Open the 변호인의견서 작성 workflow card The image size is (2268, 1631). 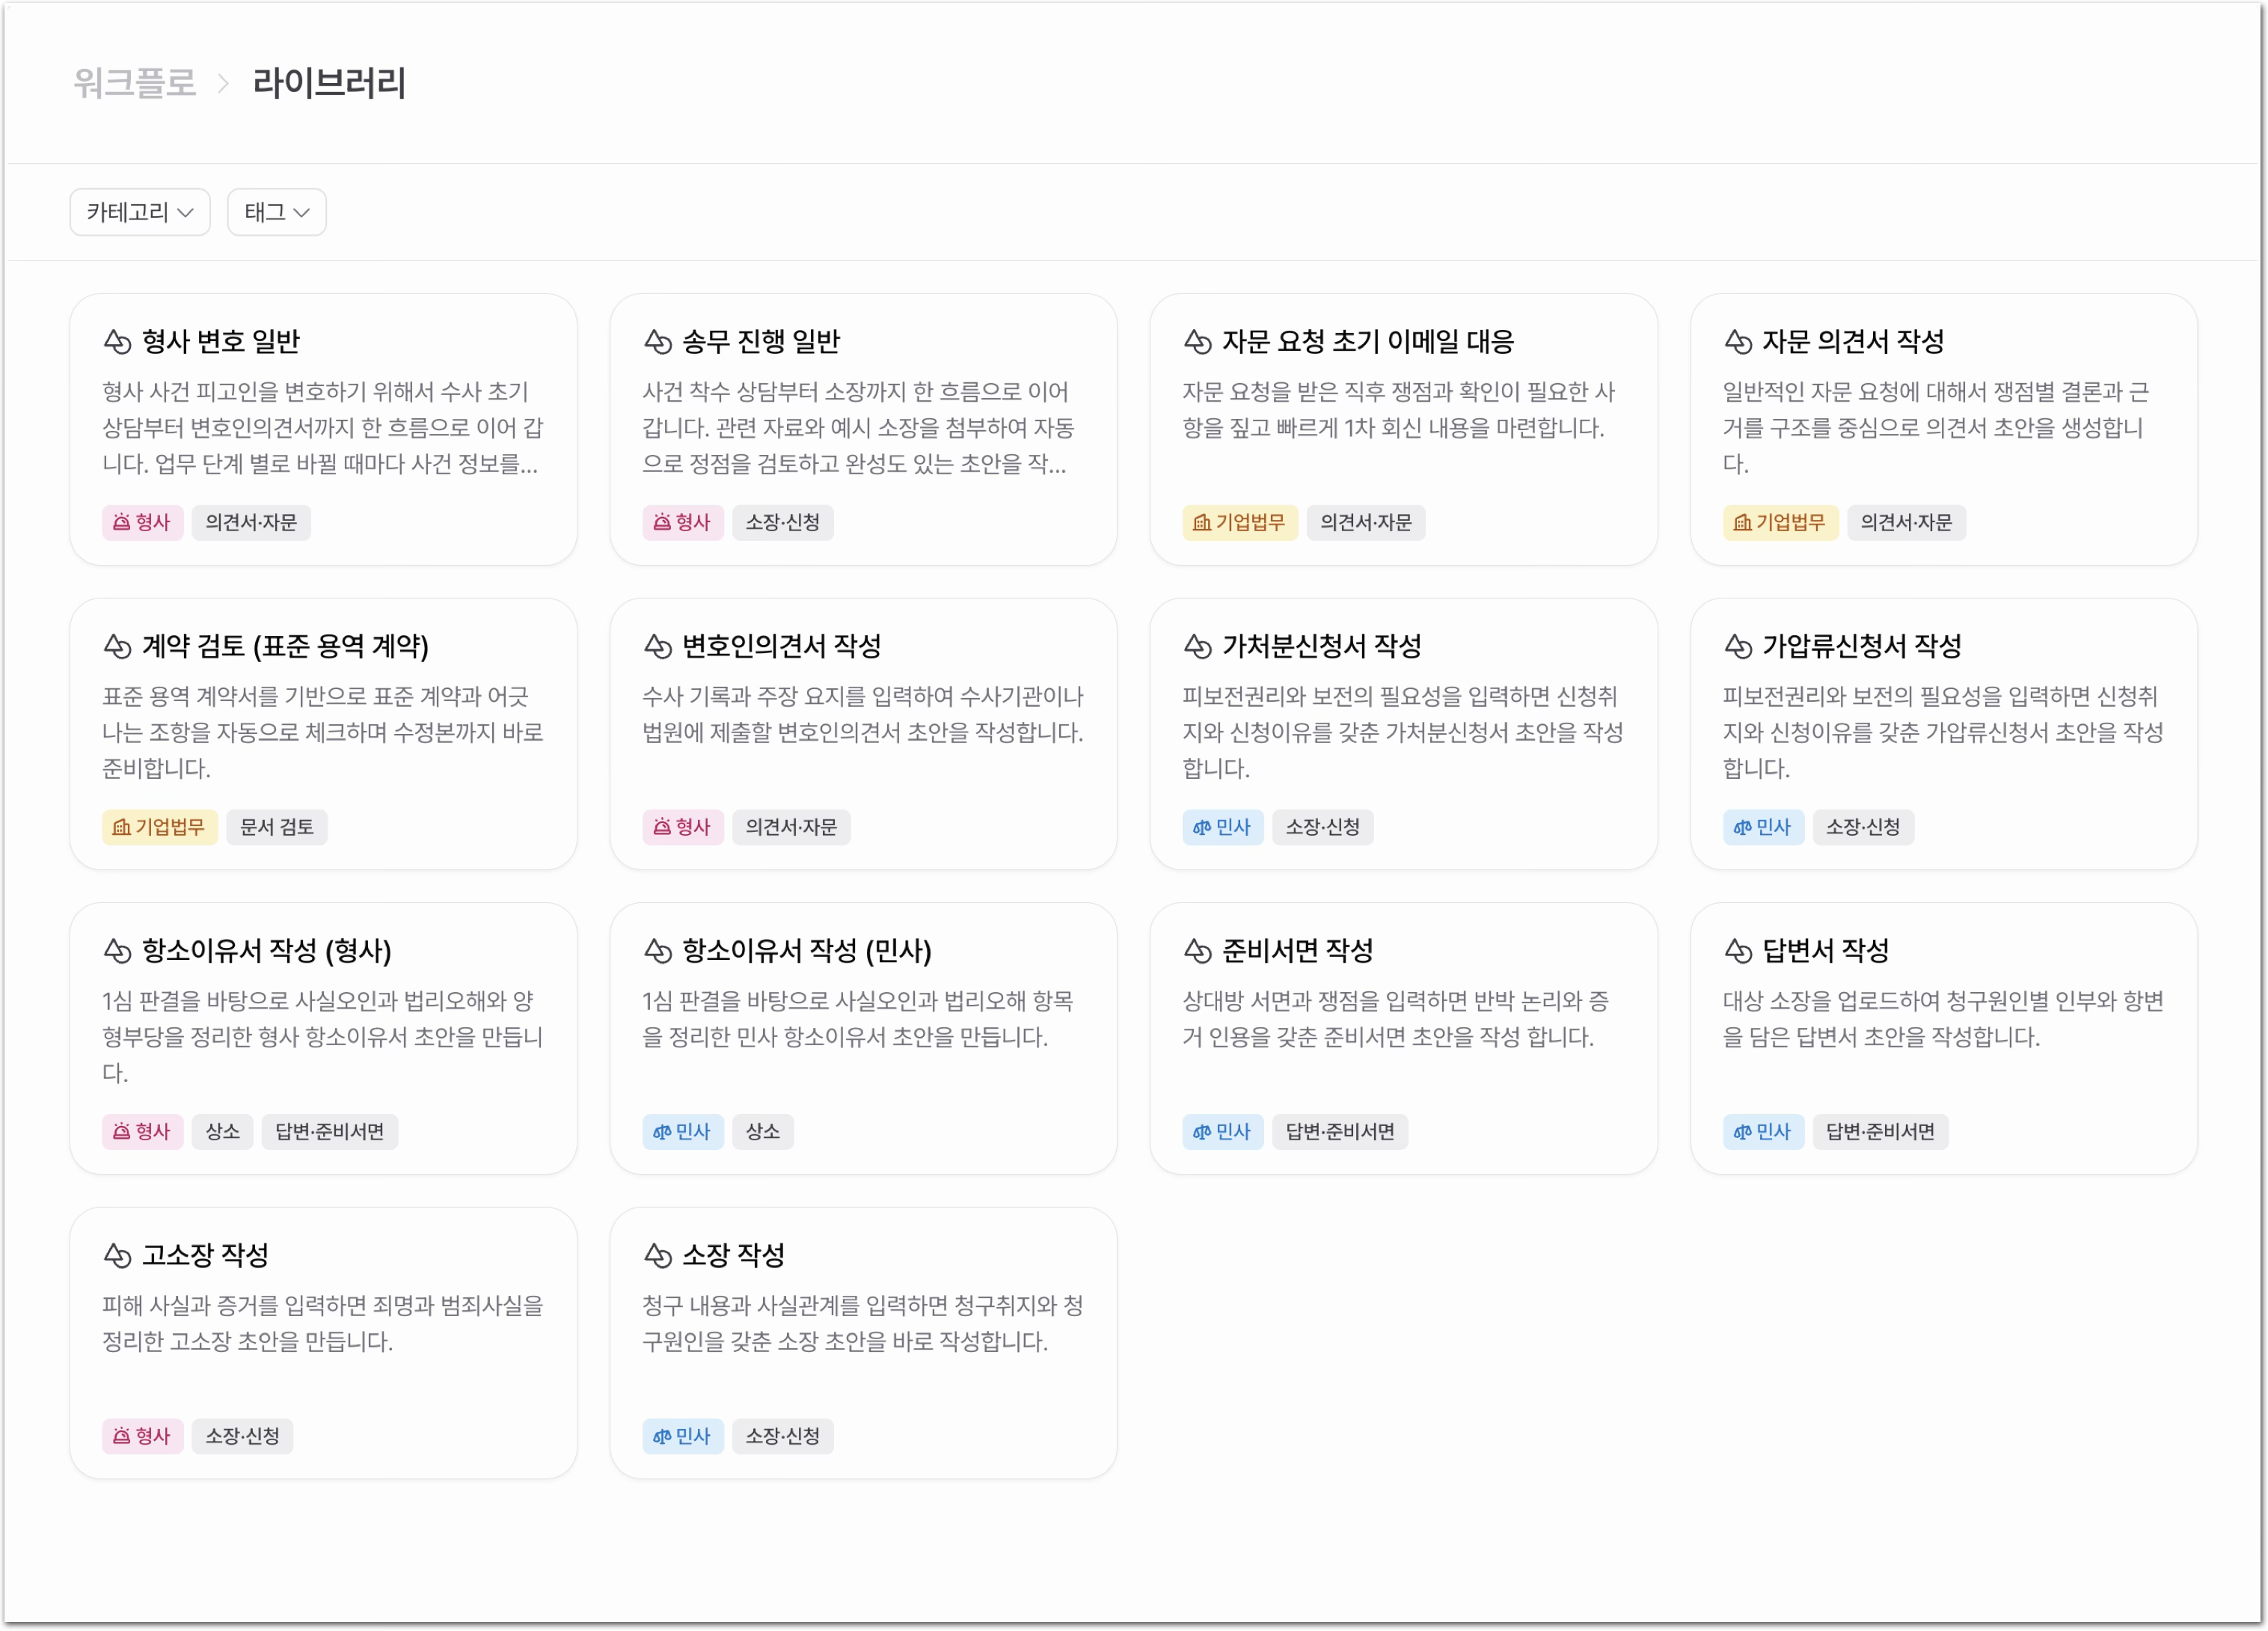click(863, 734)
